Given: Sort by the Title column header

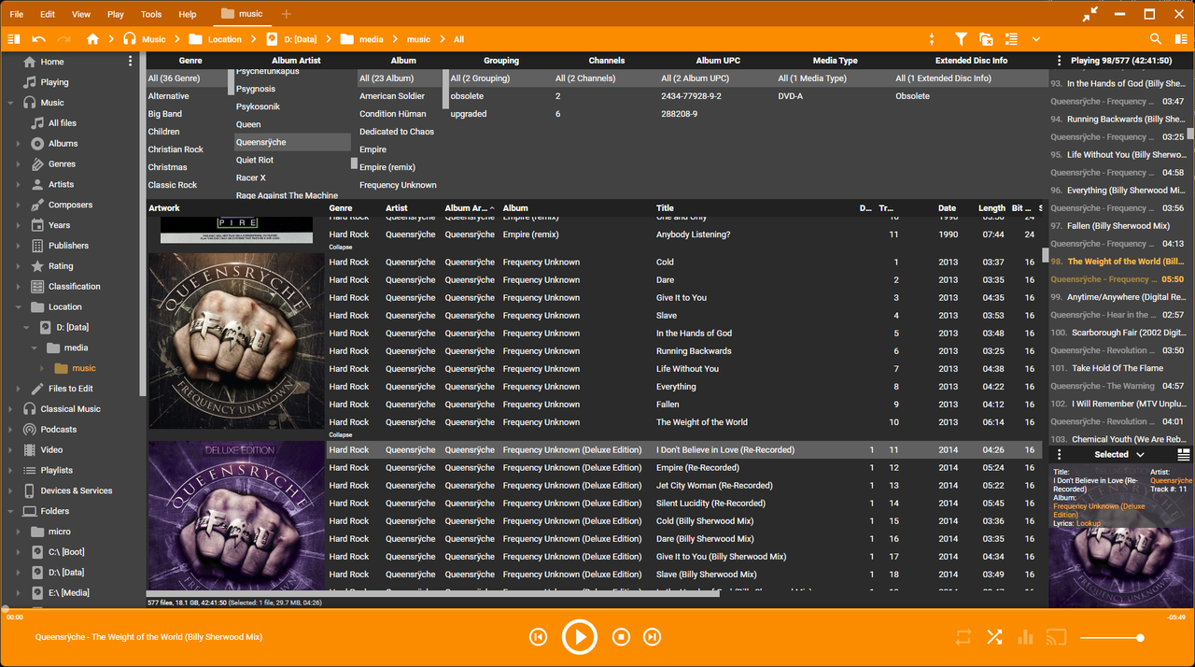Looking at the screenshot, I should pos(665,208).
